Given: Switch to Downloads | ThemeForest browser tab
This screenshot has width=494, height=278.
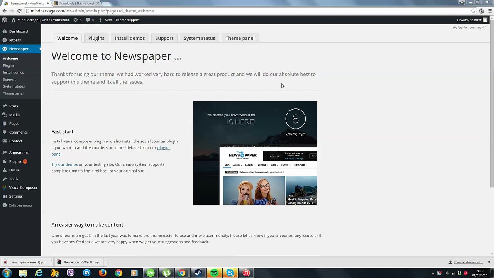Looking at the screenshot, I should click(x=76, y=3).
